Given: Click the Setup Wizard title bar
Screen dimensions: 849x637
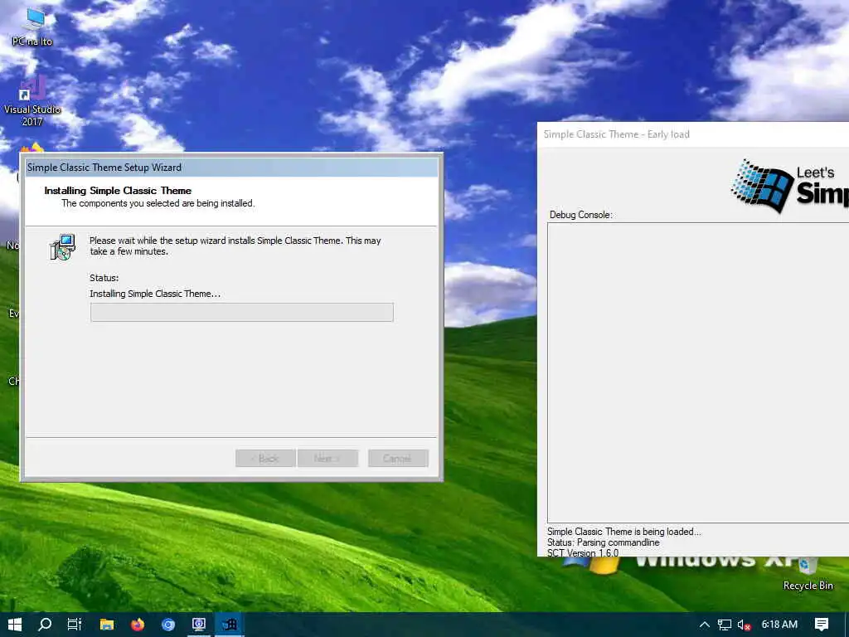Looking at the screenshot, I should (x=232, y=168).
